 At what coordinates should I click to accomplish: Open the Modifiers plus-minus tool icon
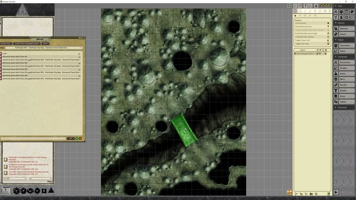(336, 17)
